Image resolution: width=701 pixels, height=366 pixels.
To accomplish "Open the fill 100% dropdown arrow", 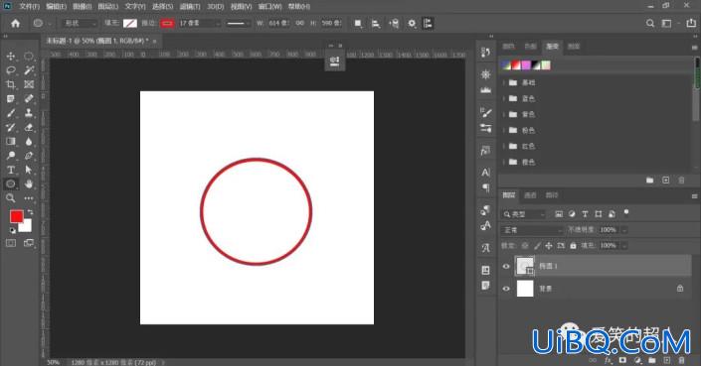I will [x=624, y=246].
